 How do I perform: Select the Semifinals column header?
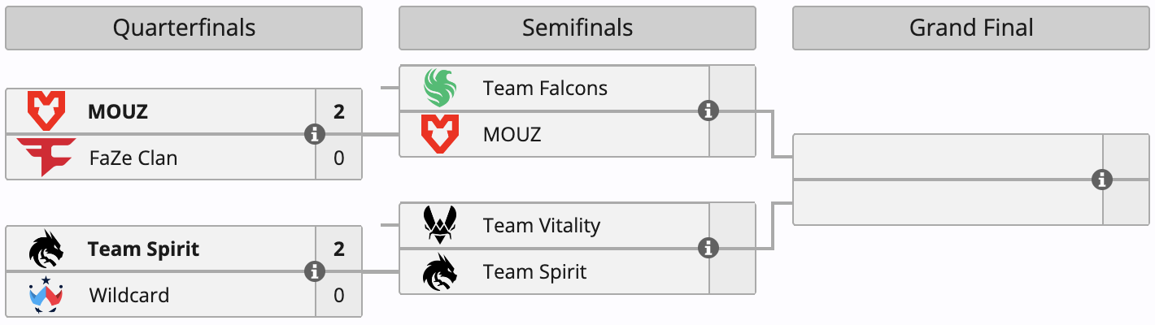[x=577, y=28]
